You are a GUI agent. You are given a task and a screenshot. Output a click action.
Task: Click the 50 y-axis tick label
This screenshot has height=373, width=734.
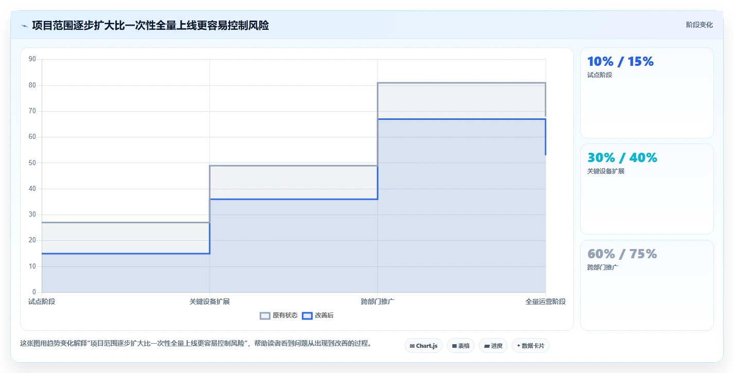coord(32,163)
